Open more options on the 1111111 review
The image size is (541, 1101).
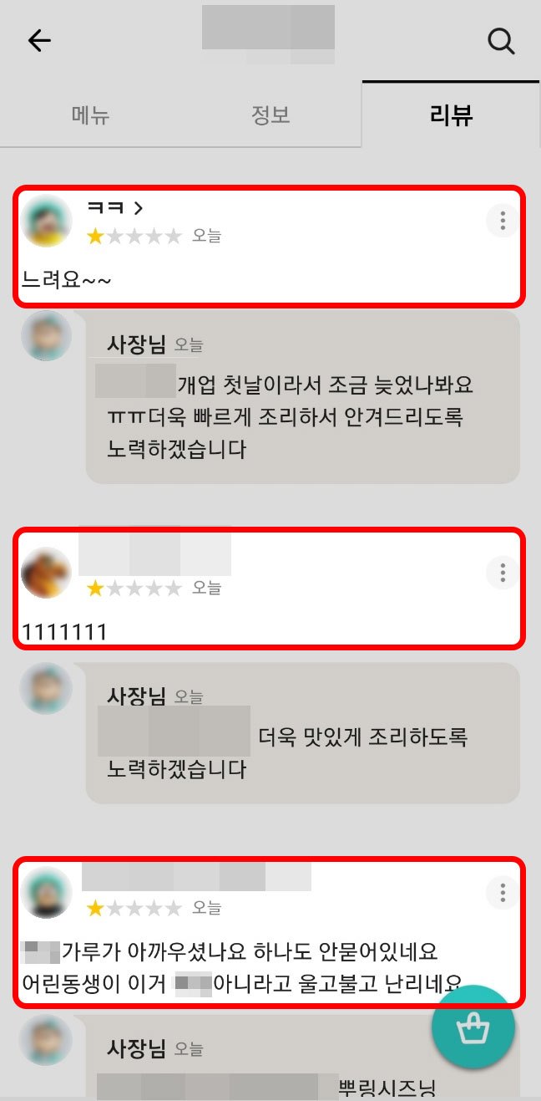pos(503,573)
